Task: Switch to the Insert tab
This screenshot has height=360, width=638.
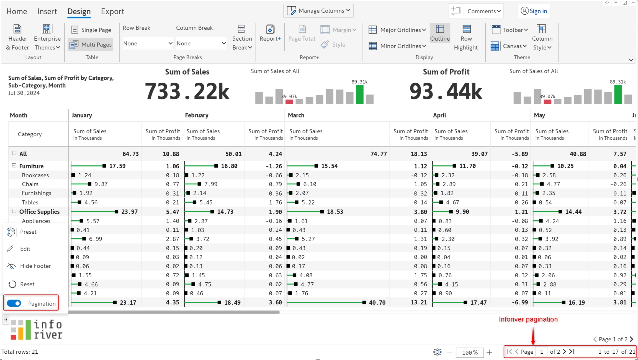Action: [x=47, y=11]
